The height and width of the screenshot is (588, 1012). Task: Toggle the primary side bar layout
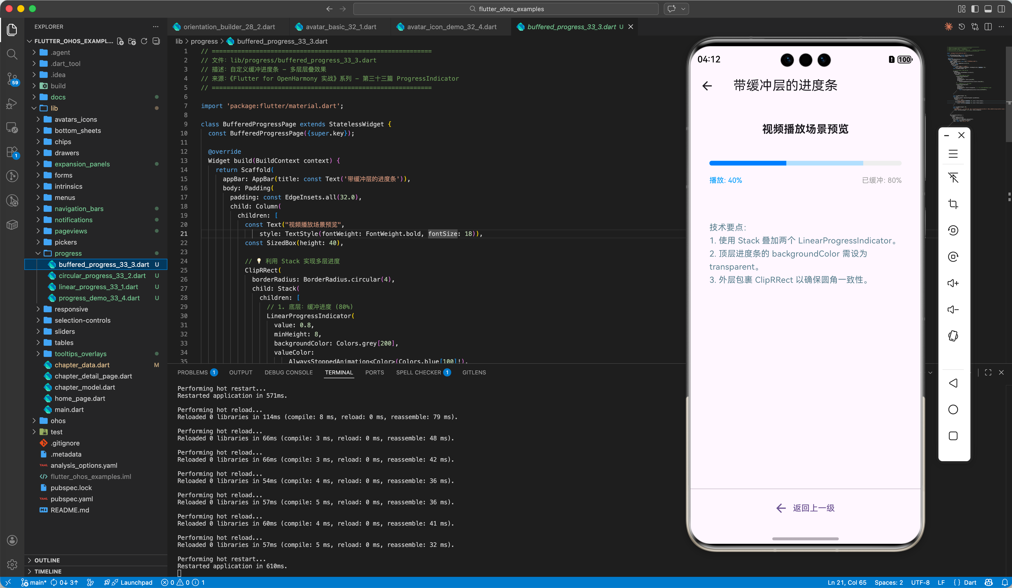975,9
